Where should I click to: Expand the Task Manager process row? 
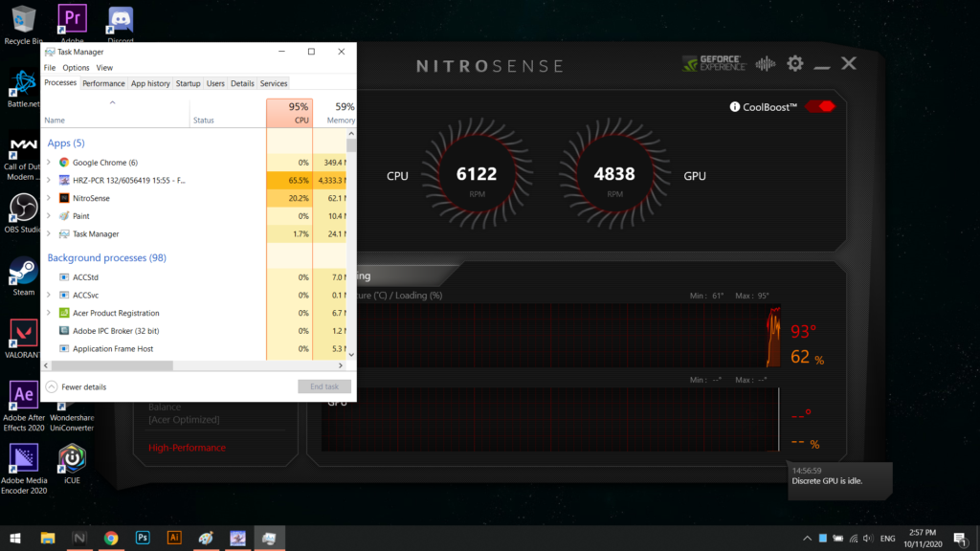(x=49, y=233)
